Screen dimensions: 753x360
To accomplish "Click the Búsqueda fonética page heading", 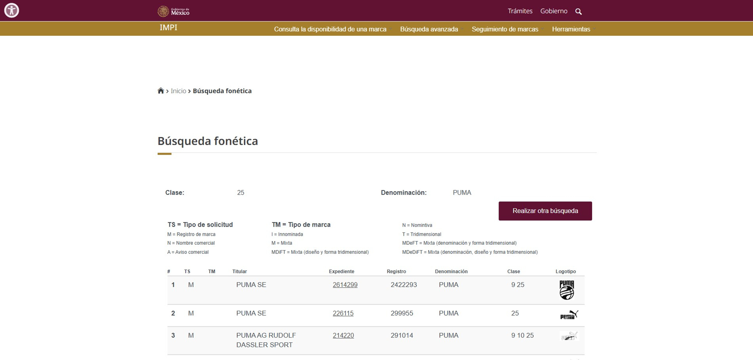I will point(208,141).
